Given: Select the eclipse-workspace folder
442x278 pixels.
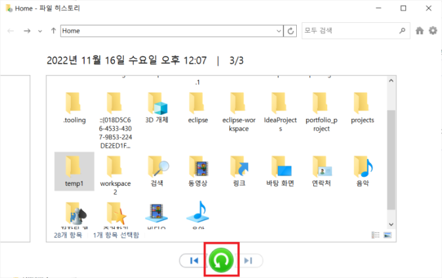Looking at the screenshot, I should tap(239, 112).
